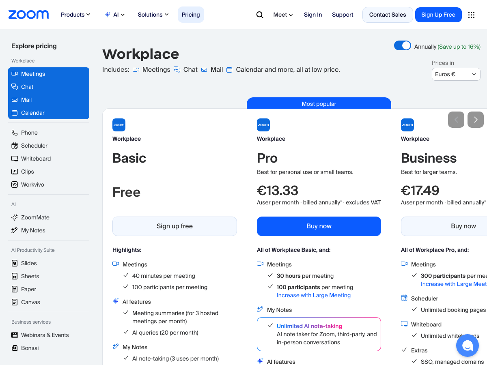This screenshot has height=365, width=487.
Task: Select Whiteboard text in the sidebar
Action: 36,159
